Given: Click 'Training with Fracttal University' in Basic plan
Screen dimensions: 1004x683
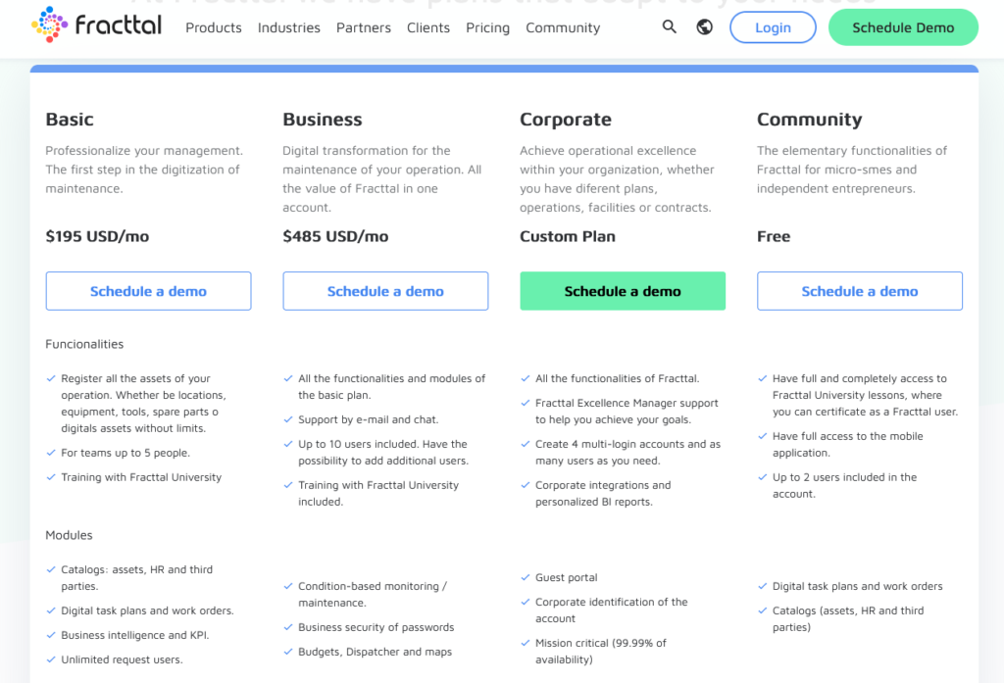Looking at the screenshot, I should [x=141, y=477].
